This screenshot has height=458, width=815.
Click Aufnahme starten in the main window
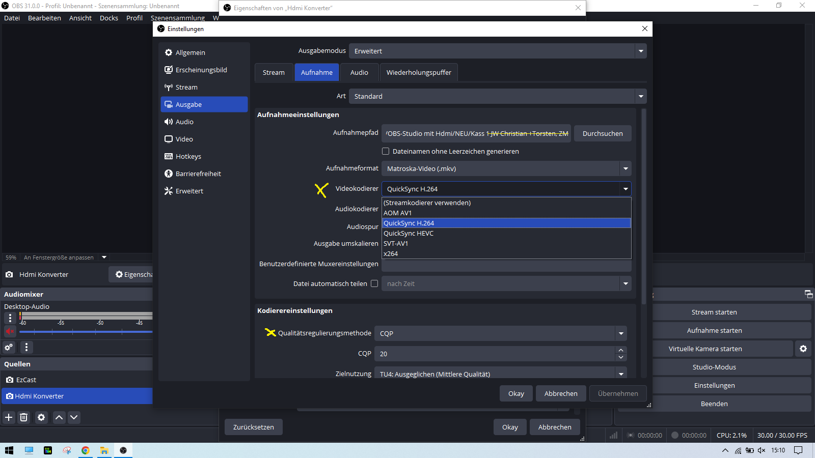click(714, 330)
